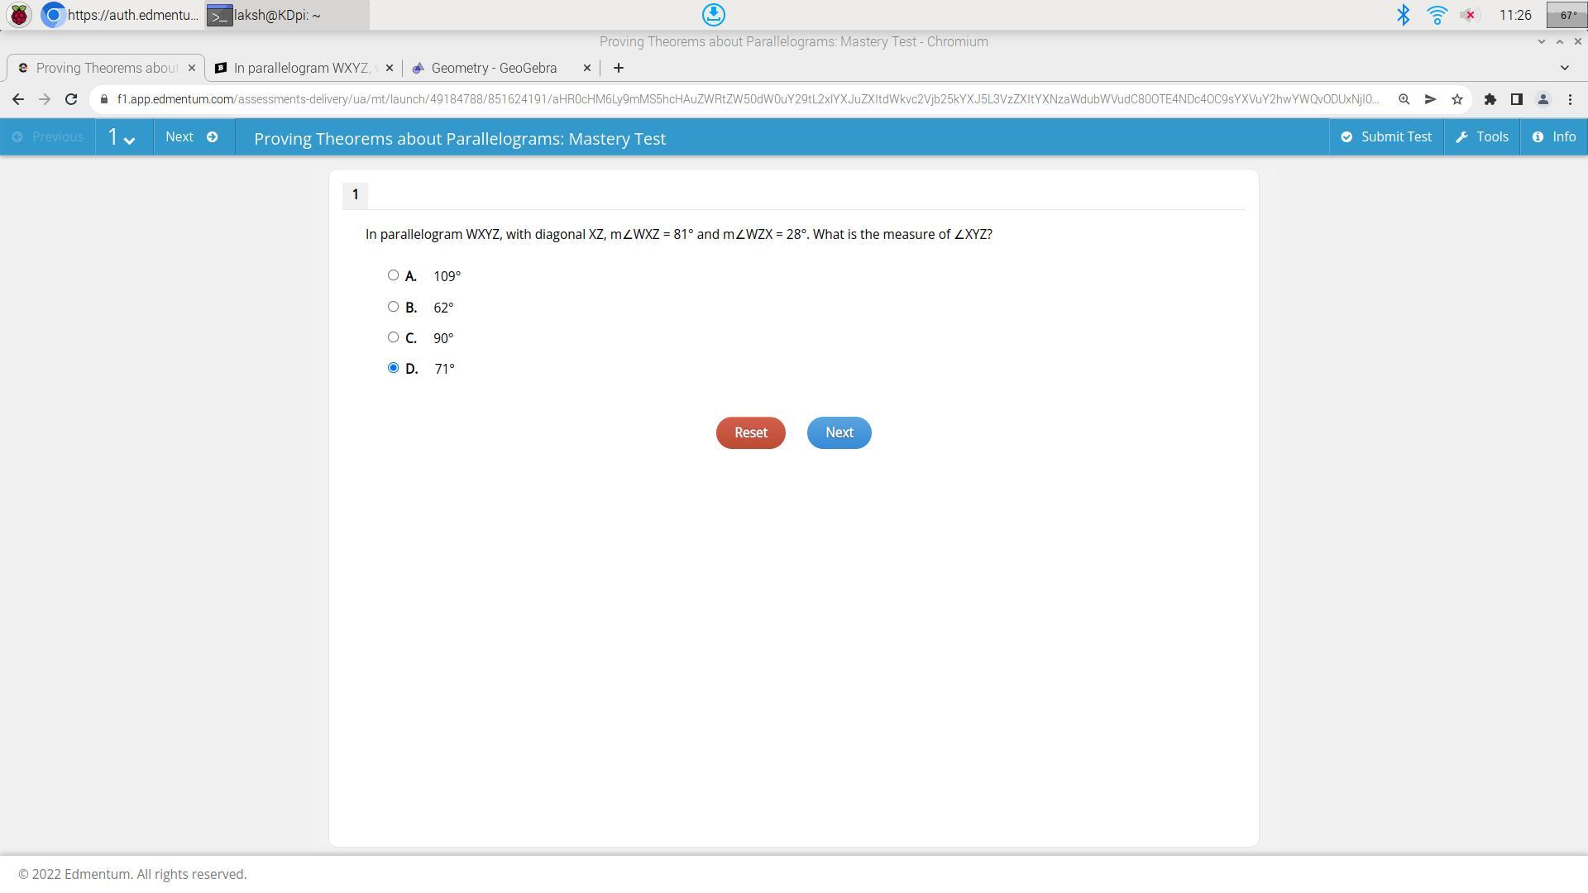Click the bookmark star icon
This screenshot has width=1588, height=893.
click(x=1457, y=99)
